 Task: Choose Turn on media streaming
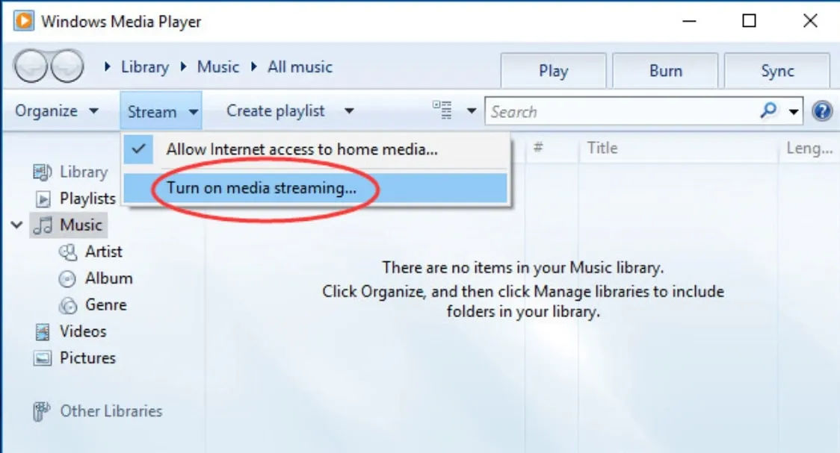[315, 188]
